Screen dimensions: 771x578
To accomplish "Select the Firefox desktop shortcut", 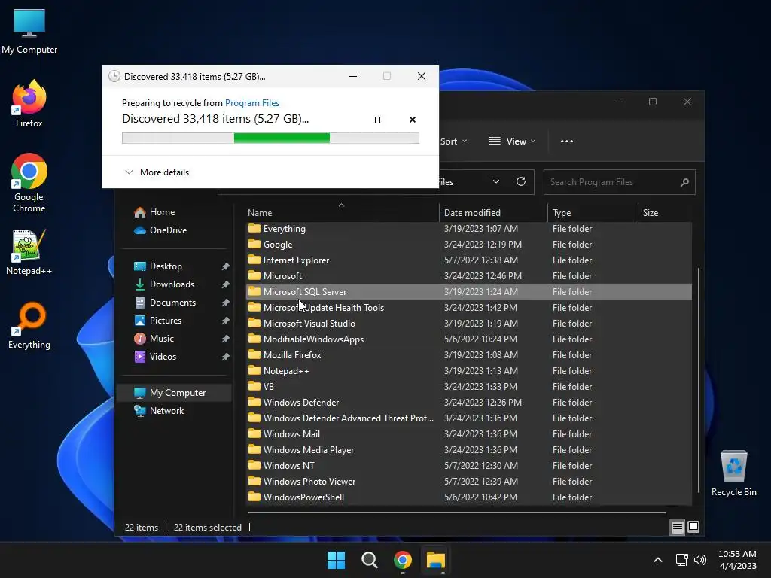I will pyautogui.click(x=29, y=104).
